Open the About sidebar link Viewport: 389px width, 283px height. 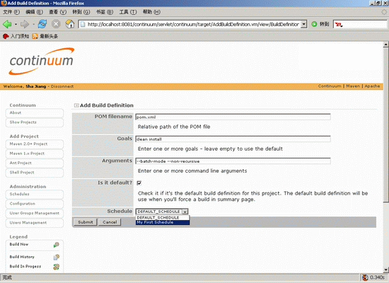pyautogui.click(x=35, y=112)
